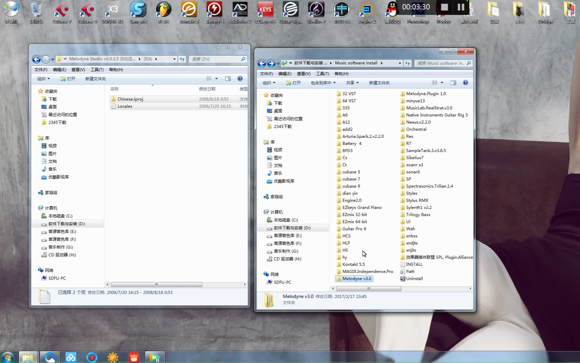Open the Sam x64 desktop icon

(x=138, y=13)
